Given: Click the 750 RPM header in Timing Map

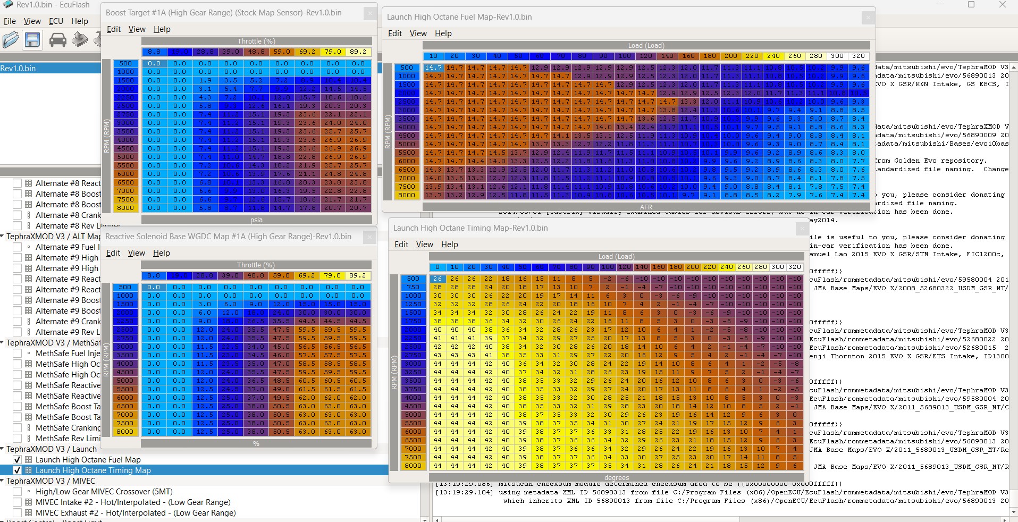Looking at the screenshot, I should coord(413,287).
